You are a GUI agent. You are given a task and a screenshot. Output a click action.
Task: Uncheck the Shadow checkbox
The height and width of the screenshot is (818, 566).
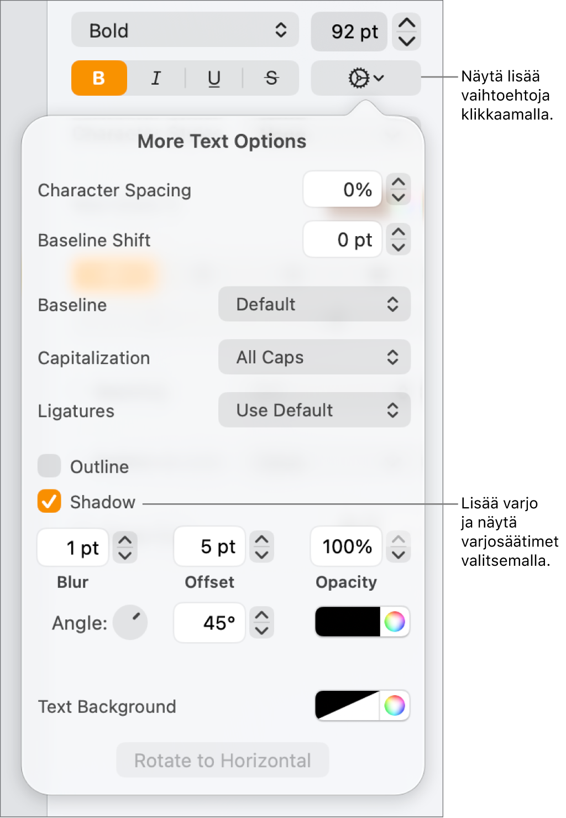point(49,502)
